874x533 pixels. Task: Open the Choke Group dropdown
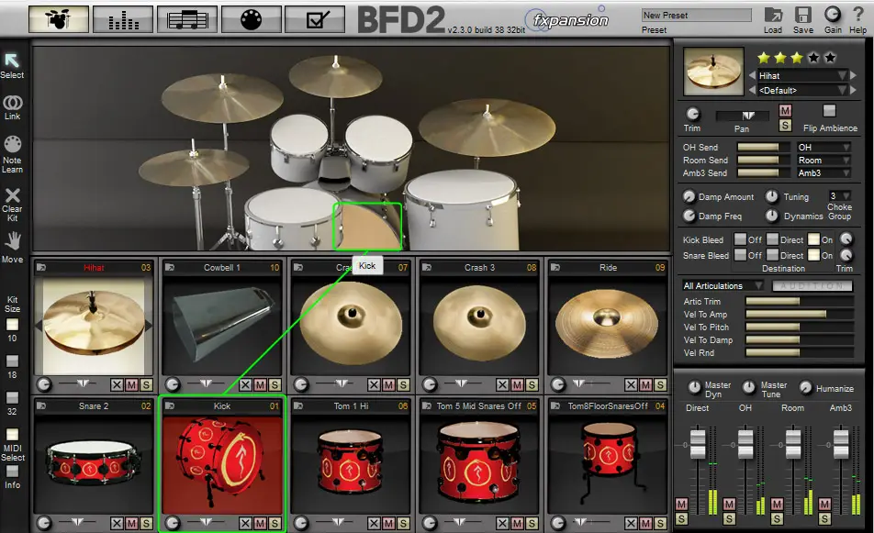pos(839,195)
